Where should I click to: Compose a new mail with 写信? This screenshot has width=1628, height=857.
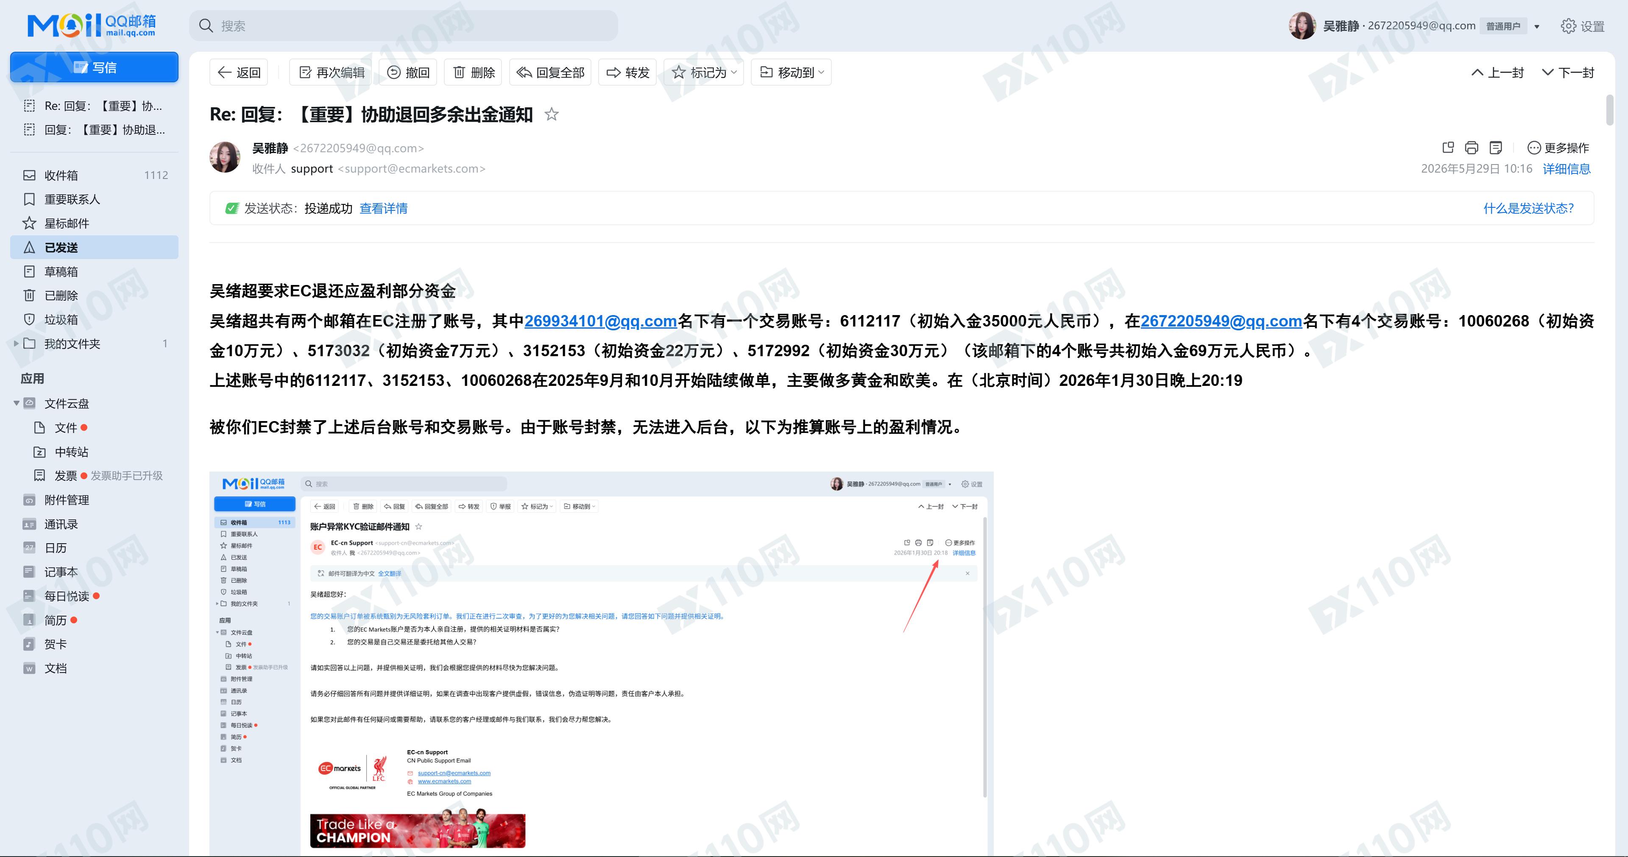click(94, 67)
